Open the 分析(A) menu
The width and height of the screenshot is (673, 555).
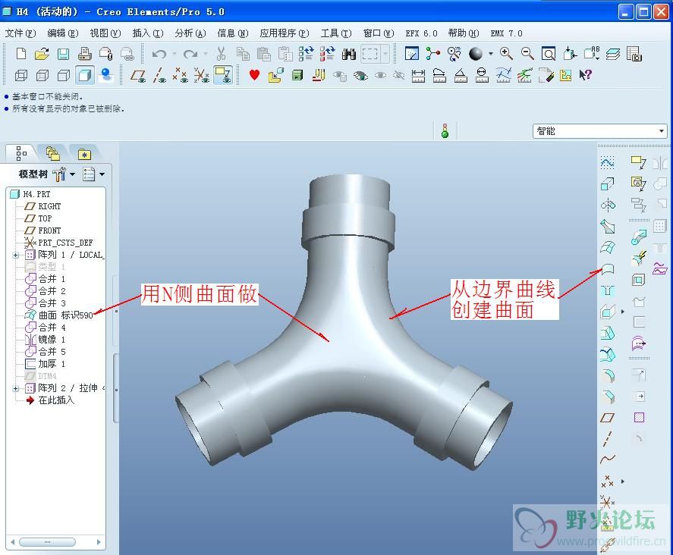pyautogui.click(x=190, y=33)
